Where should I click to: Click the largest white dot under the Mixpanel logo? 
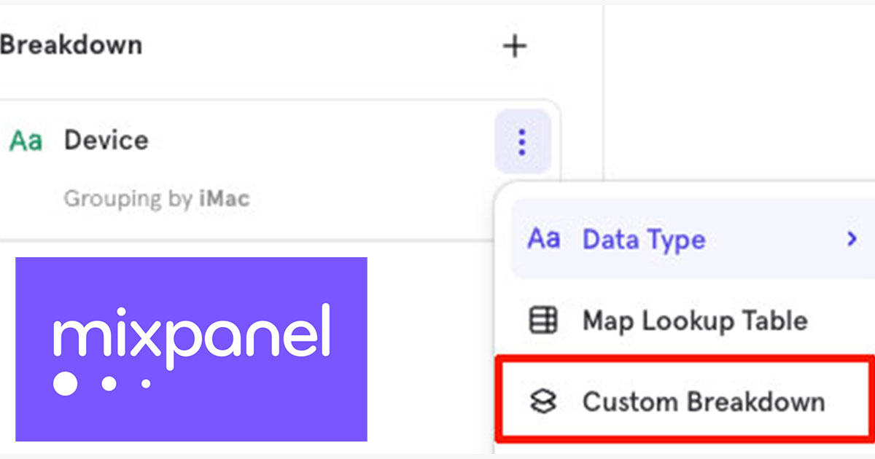[x=65, y=383]
